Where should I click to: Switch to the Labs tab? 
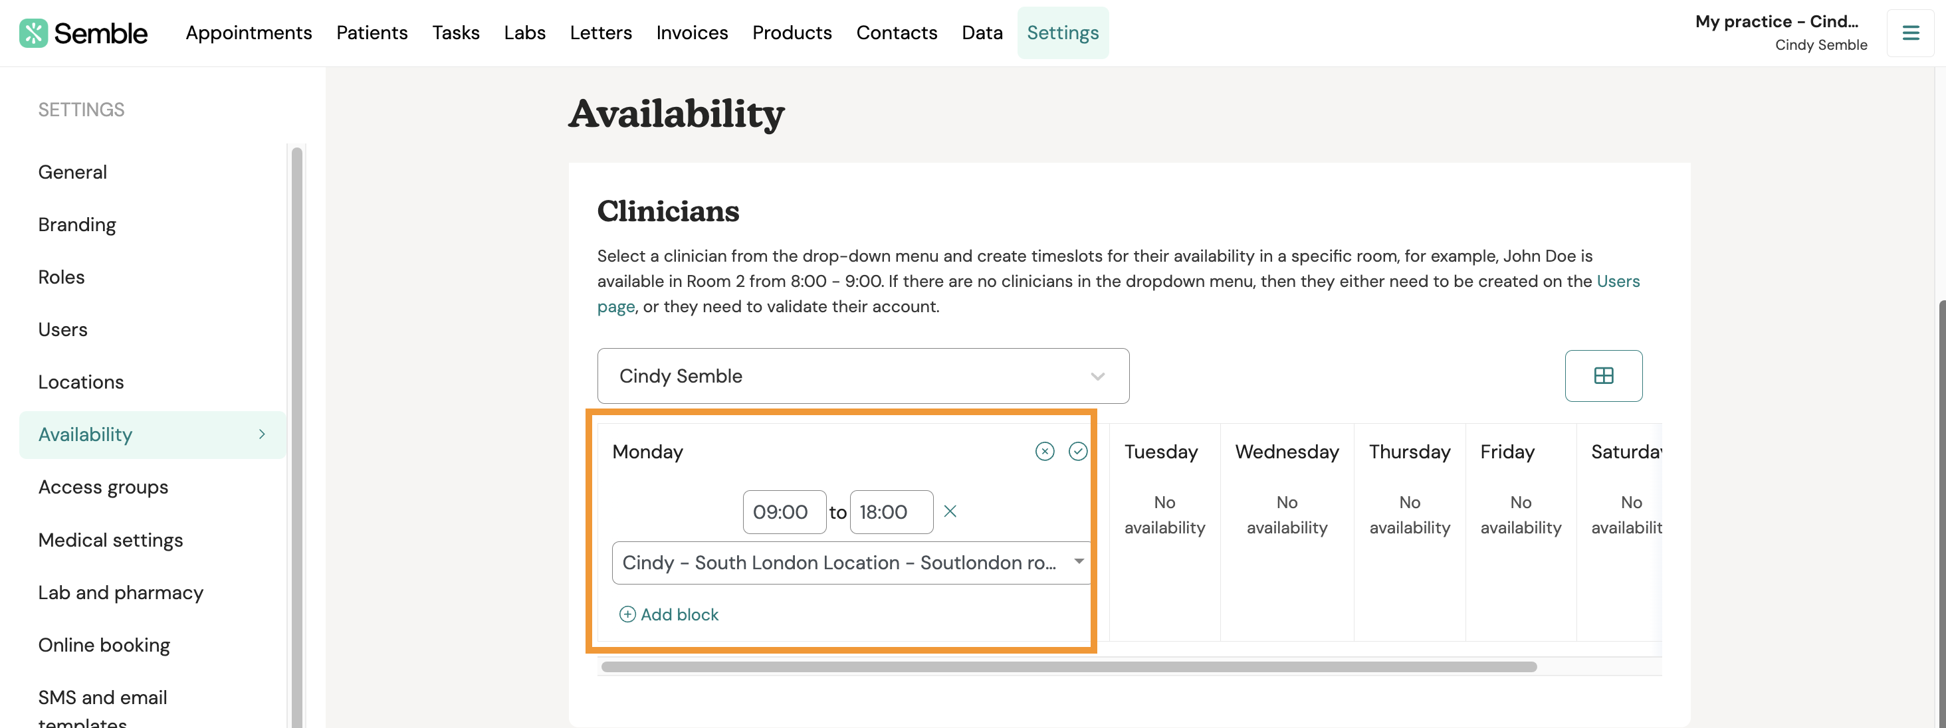coord(524,33)
